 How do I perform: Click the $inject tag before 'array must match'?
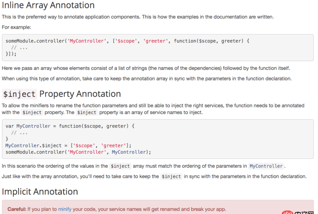120,166
